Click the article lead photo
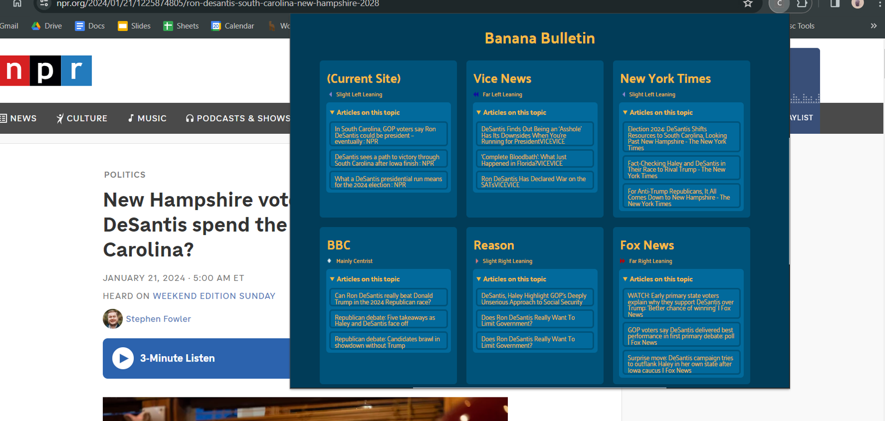The height and width of the screenshot is (421, 885). pos(305,409)
